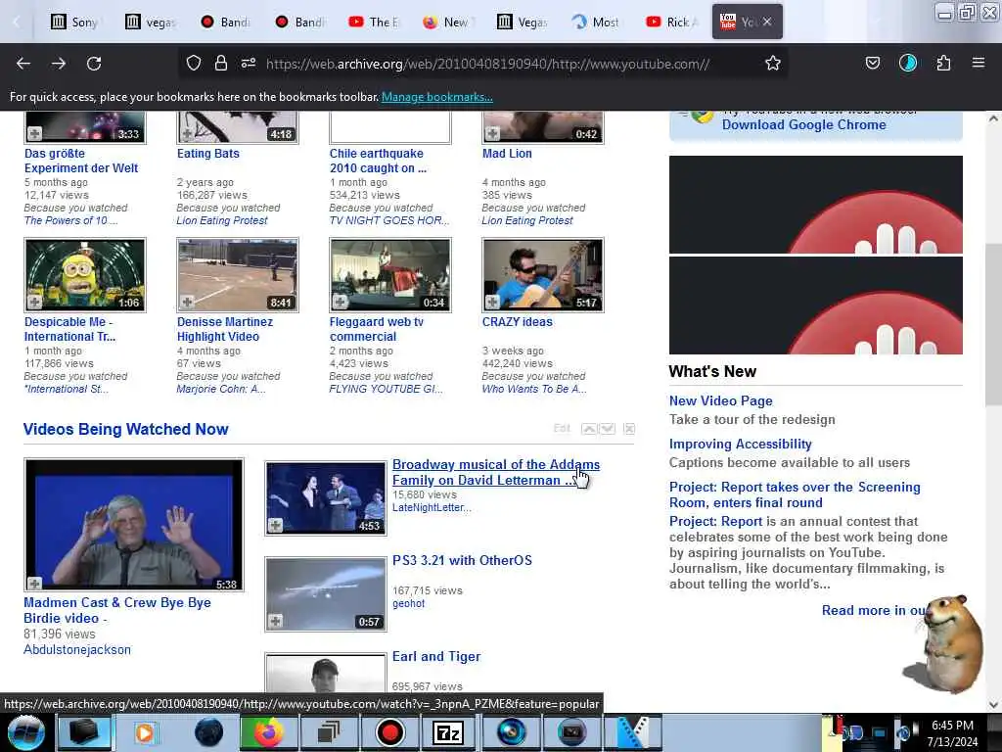The image size is (1002, 752).
Task: Open the media player icon in taskbar
Action: click(x=145, y=732)
